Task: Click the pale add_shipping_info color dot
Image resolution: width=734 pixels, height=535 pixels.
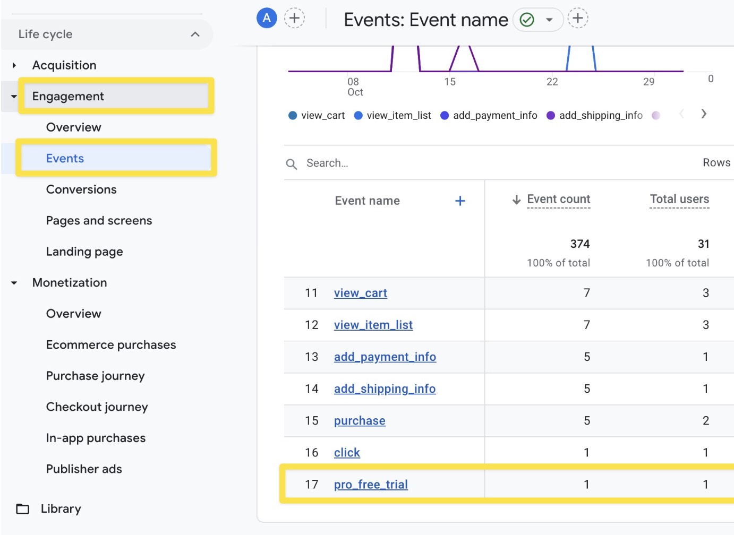Action: (656, 115)
